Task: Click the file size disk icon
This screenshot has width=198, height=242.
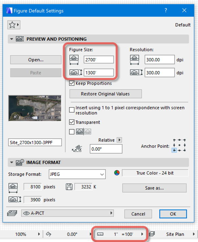Action: coord(69,187)
